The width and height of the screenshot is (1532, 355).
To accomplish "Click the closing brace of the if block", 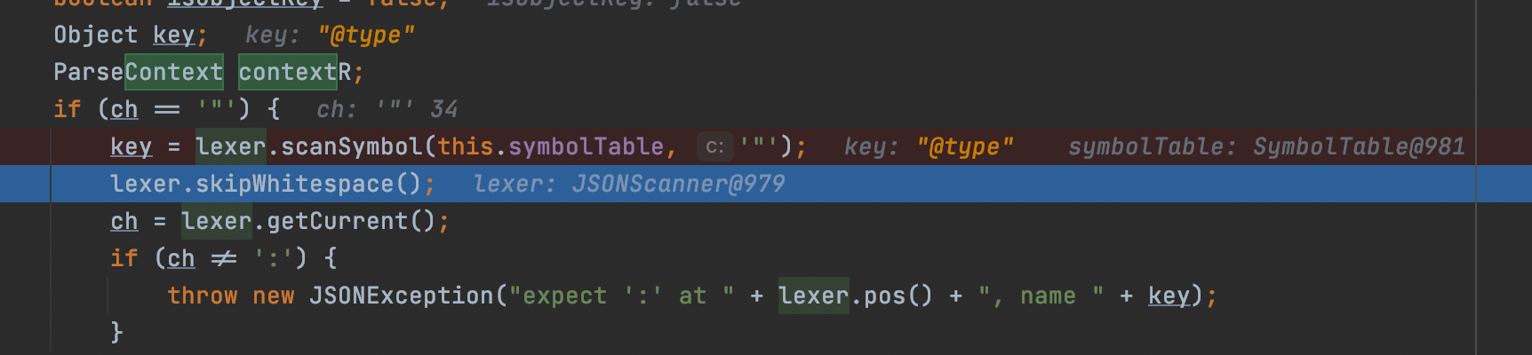I will click(x=116, y=332).
